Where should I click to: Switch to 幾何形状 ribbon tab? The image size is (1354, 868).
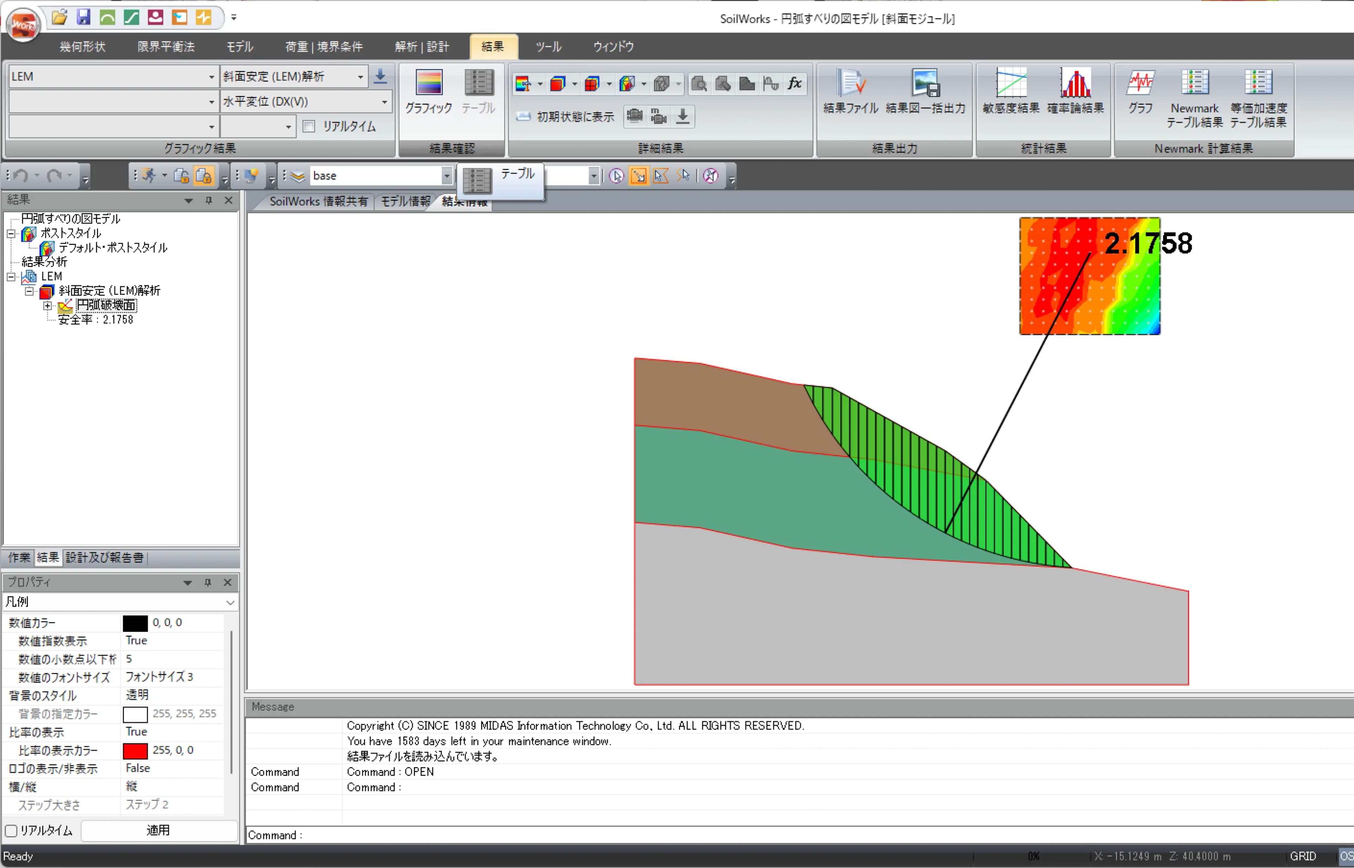[x=82, y=47]
